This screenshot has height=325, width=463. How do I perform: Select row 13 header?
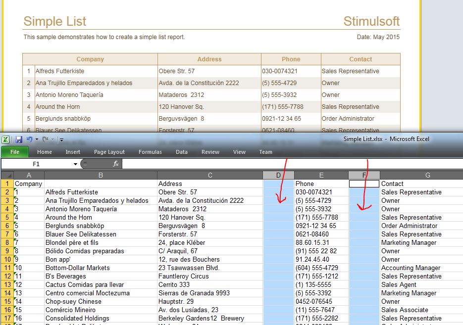[7, 285]
